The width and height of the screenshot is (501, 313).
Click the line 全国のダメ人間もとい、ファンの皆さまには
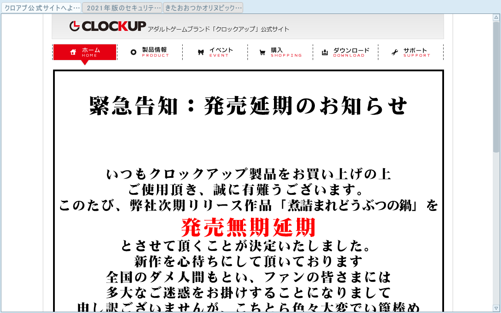(248, 277)
